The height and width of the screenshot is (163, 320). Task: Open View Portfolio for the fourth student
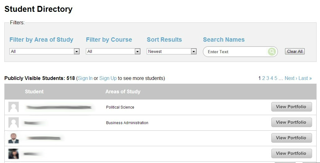click(x=291, y=153)
